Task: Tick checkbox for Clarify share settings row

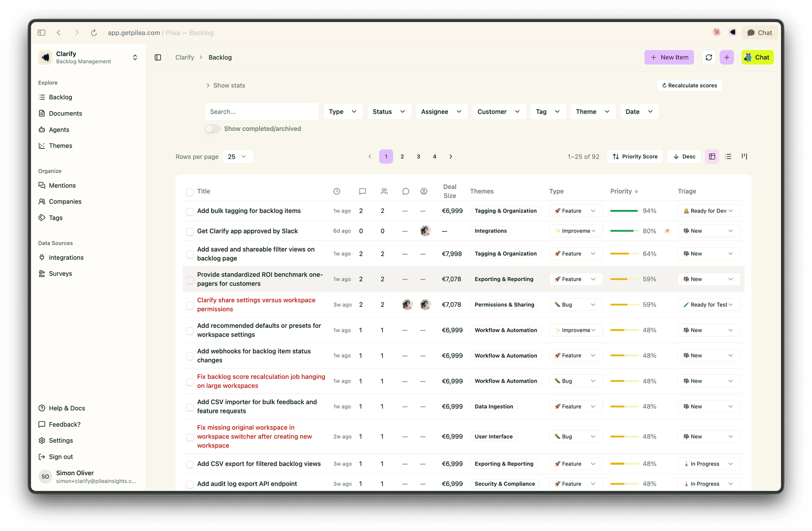Action: point(190,305)
